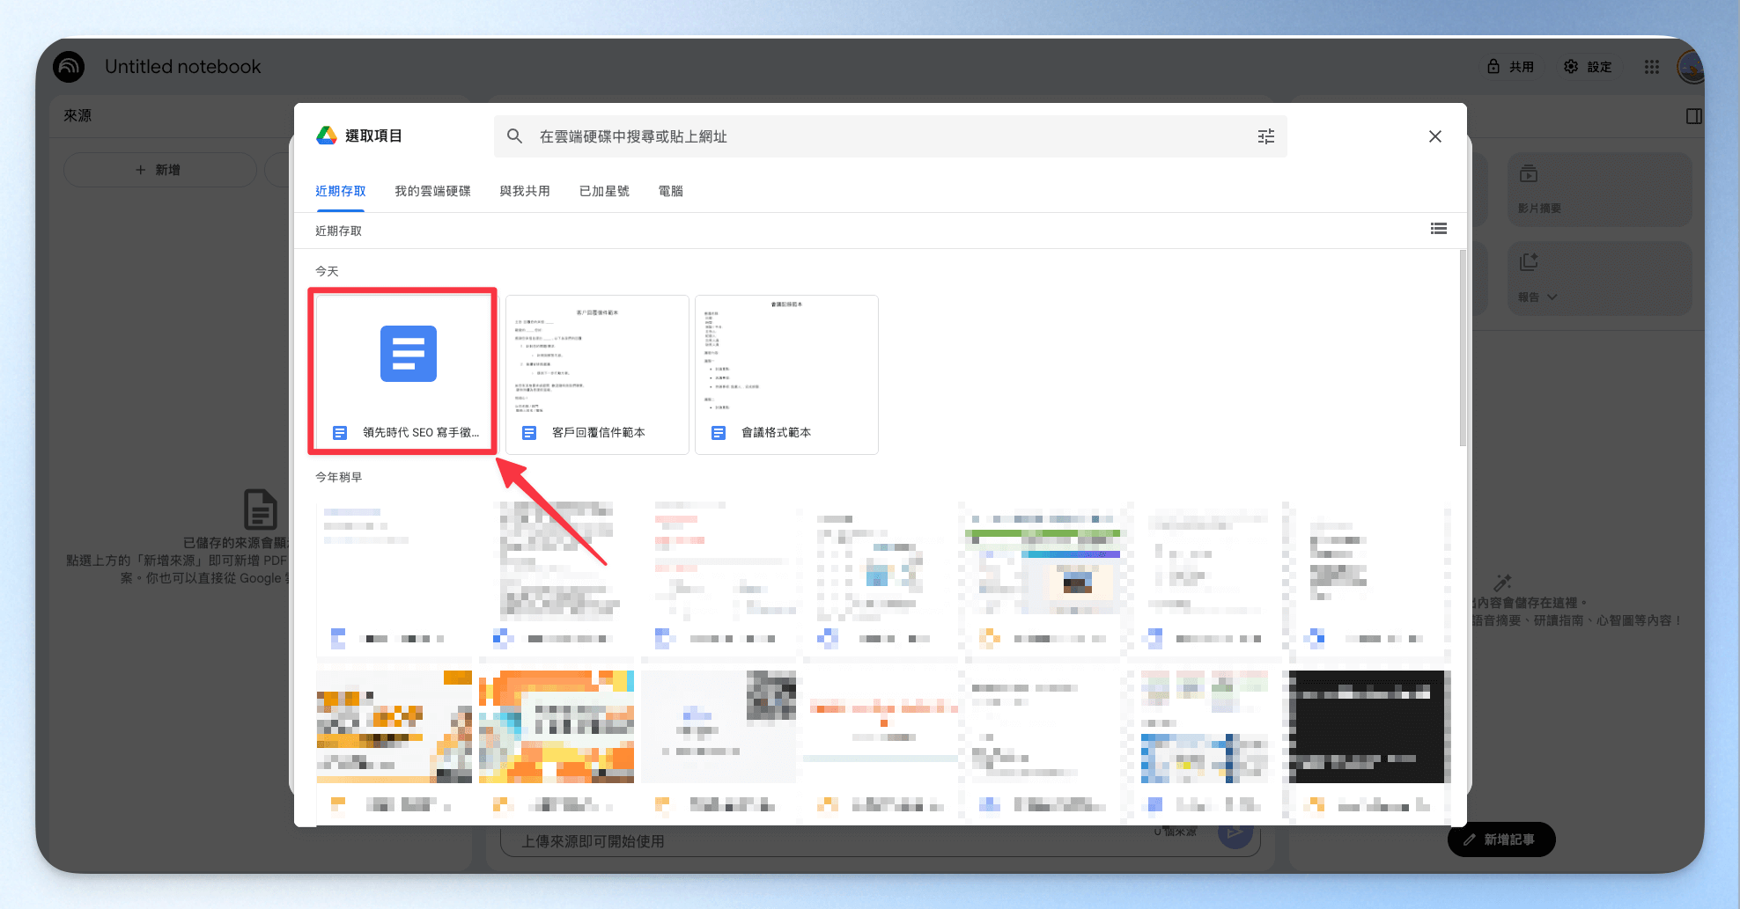Click the 共用 lock share button

pos(1511,67)
